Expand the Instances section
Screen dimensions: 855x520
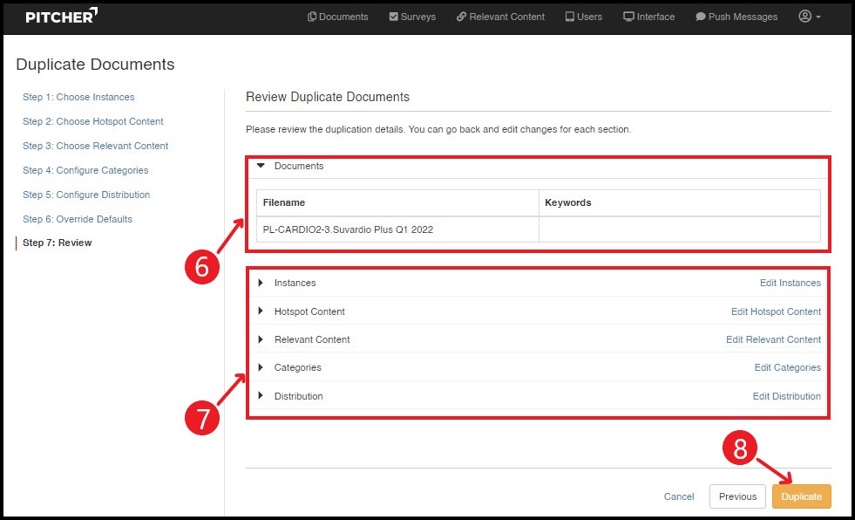coord(261,283)
